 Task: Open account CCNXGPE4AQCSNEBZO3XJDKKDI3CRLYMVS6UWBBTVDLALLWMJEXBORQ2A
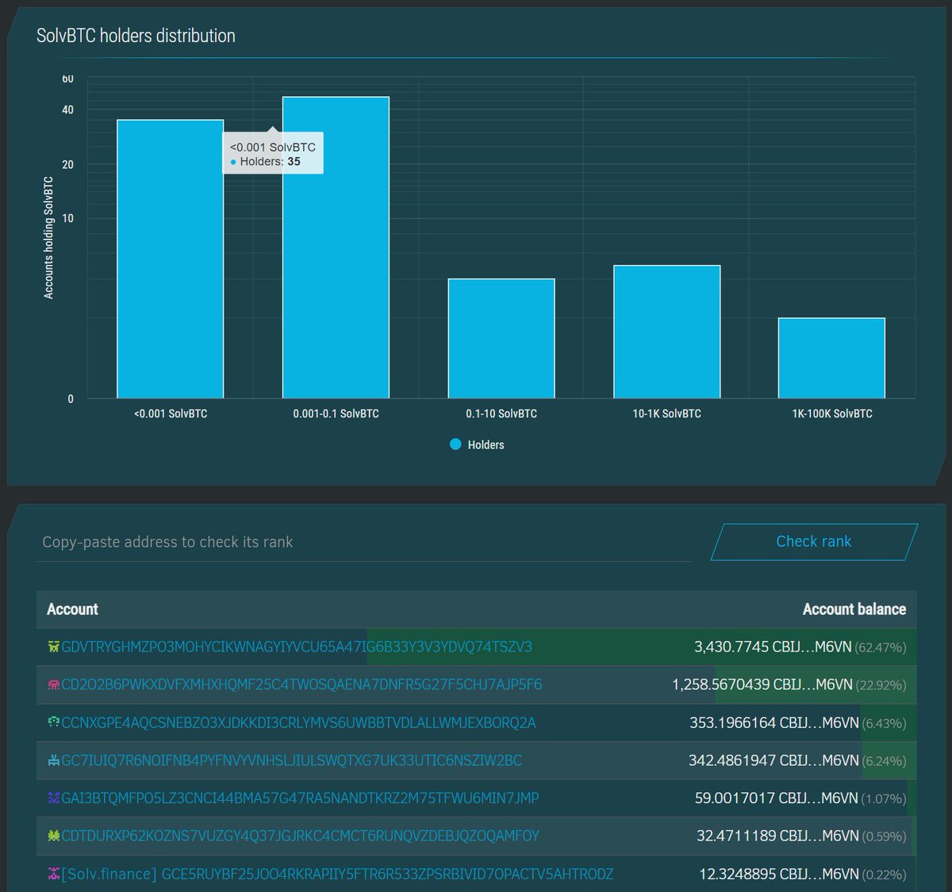point(298,723)
